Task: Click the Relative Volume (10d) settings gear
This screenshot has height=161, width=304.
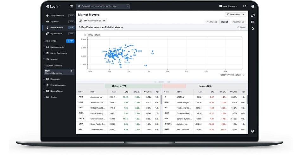Action: click(x=244, y=75)
